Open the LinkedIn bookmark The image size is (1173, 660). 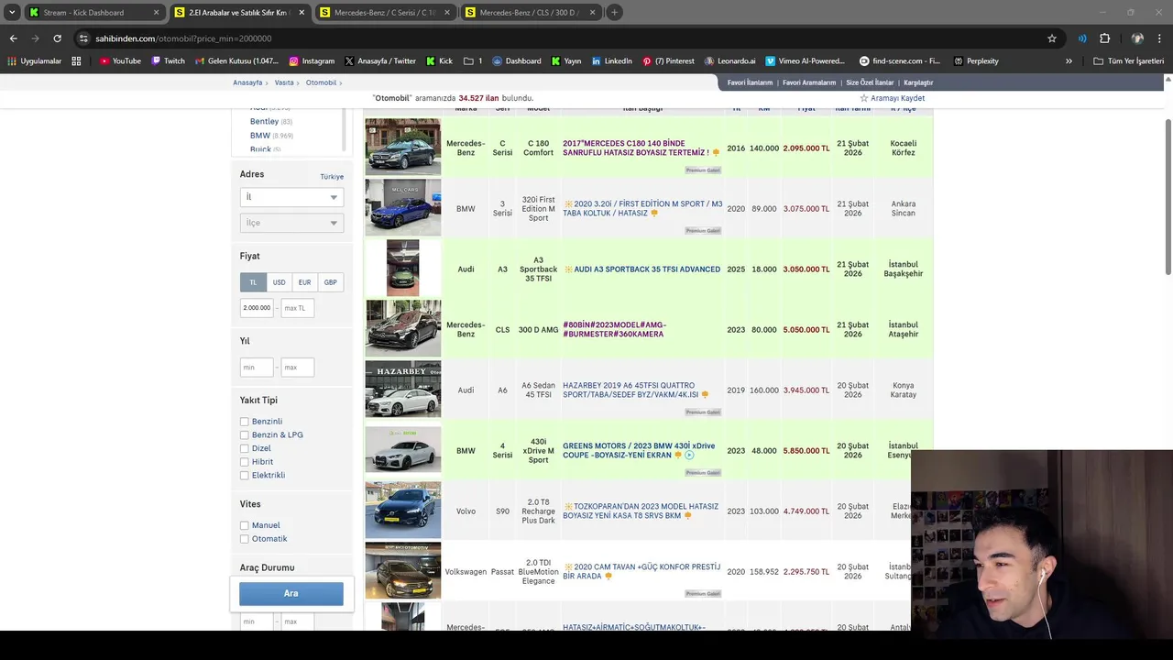(x=612, y=61)
